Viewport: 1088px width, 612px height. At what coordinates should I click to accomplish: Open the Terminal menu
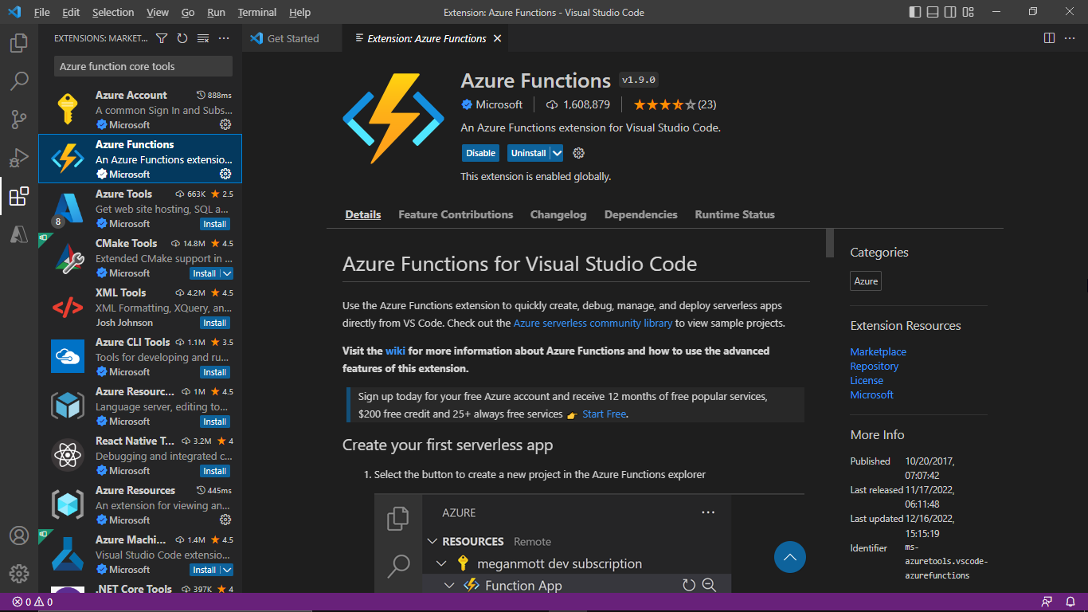256,12
